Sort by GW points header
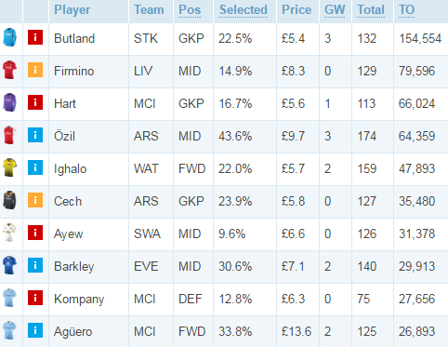The image size is (448, 347). [335, 9]
